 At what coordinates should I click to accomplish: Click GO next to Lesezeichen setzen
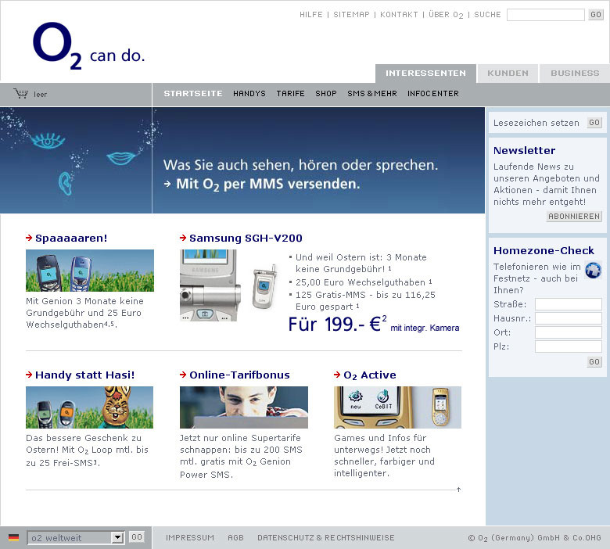point(594,123)
